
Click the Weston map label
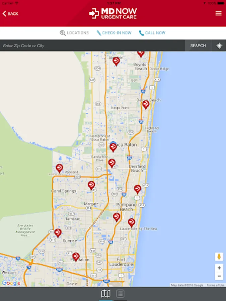[x=9, y=273]
